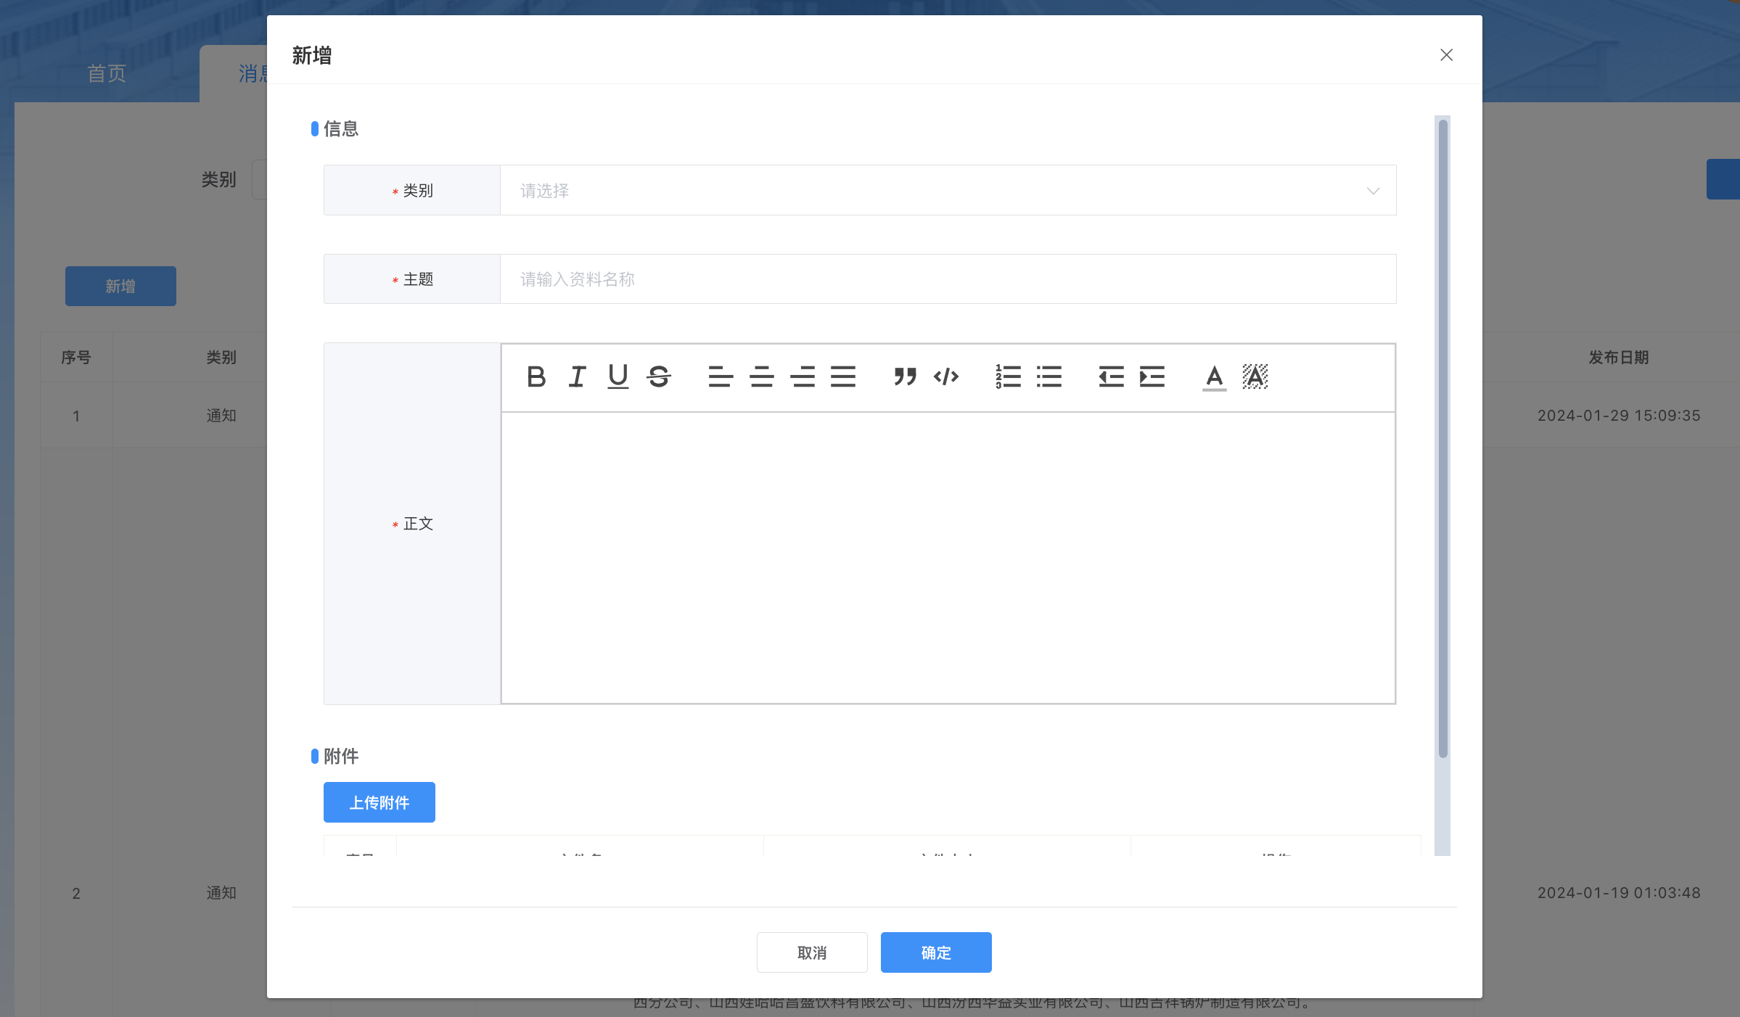Insert a blockquote
The width and height of the screenshot is (1740, 1017).
[x=905, y=376]
